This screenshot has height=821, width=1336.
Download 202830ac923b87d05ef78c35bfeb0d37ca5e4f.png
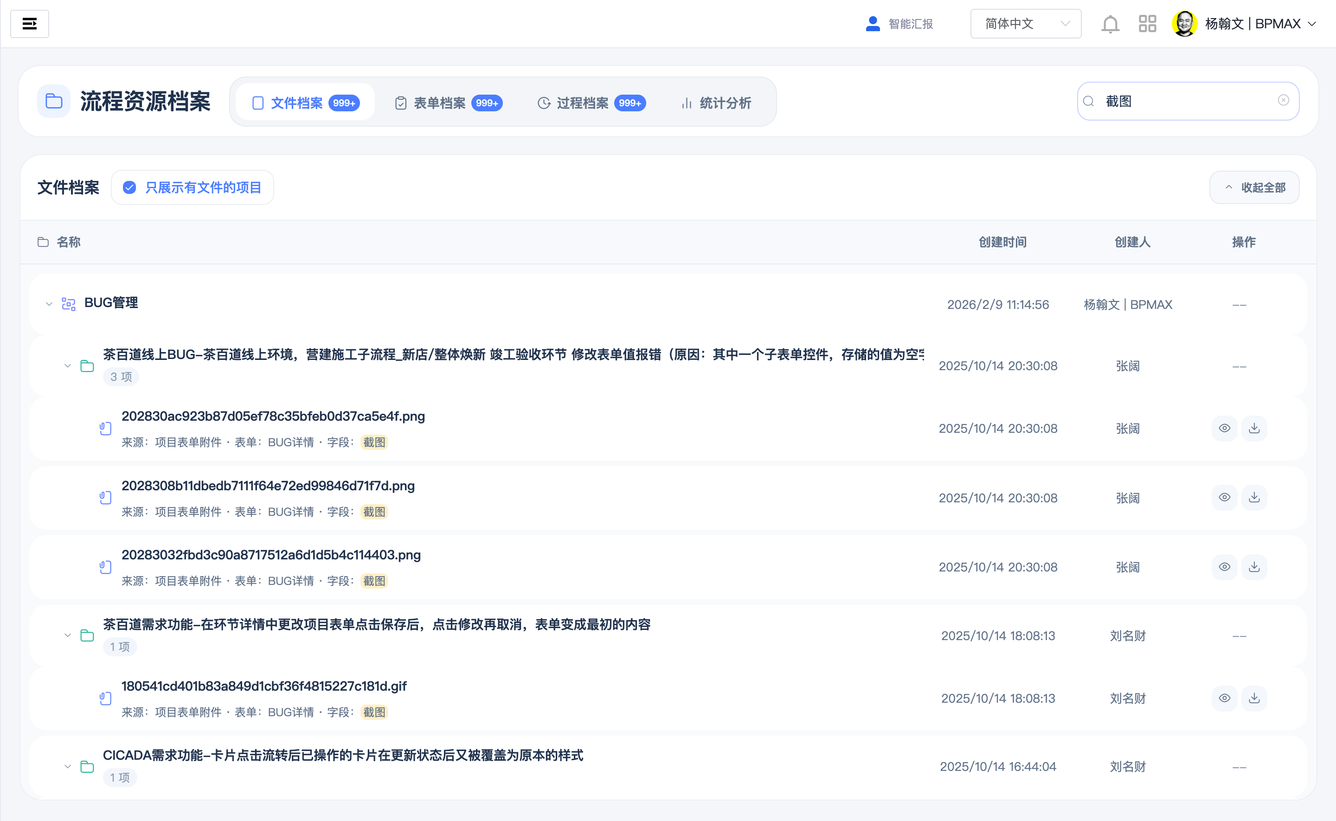(1254, 429)
